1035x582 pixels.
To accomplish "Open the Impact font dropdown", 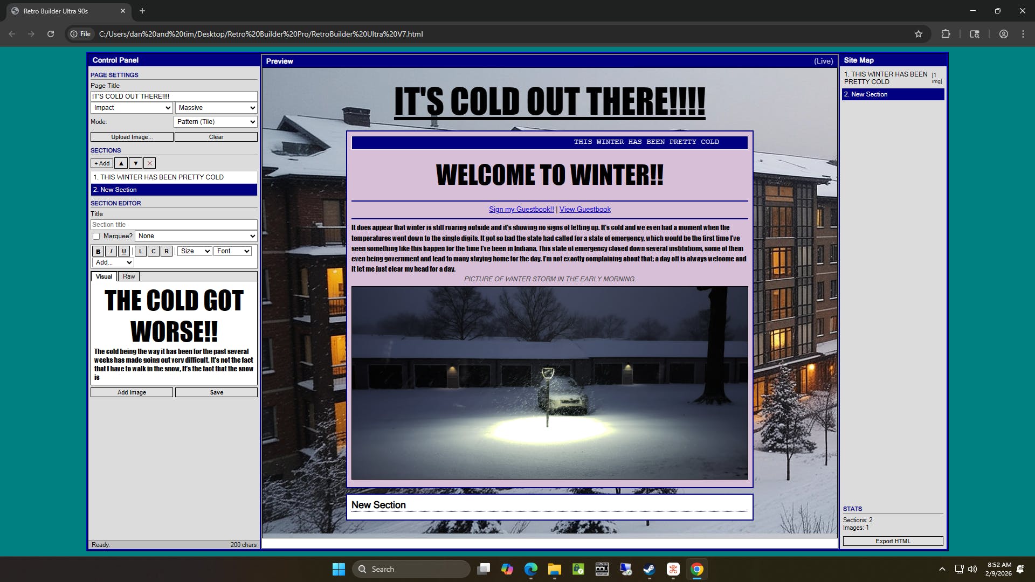I will pyautogui.click(x=132, y=108).
